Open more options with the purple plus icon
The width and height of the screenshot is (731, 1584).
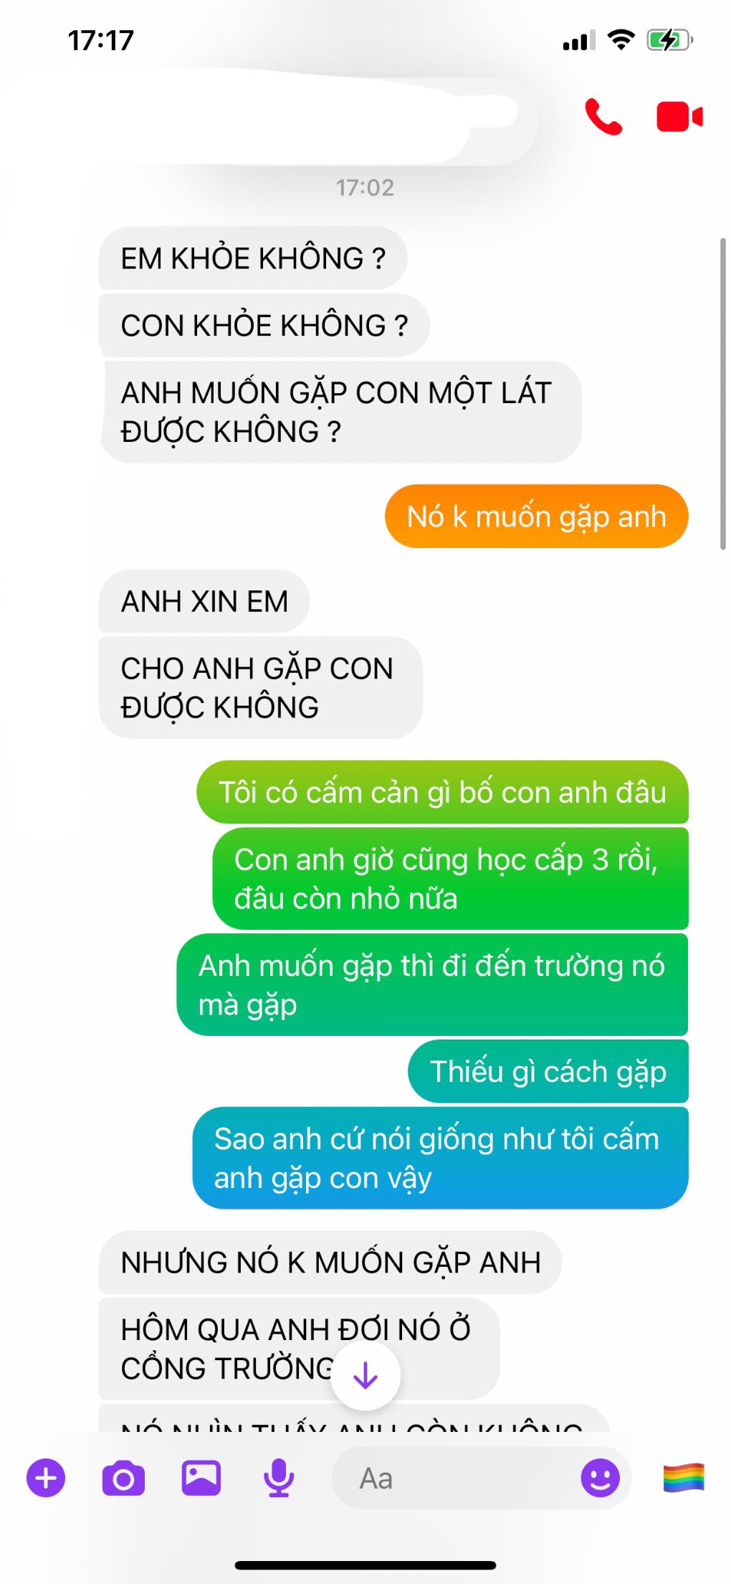(46, 1478)
